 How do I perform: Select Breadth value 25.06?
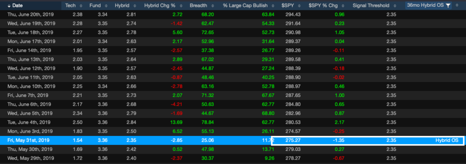point(208,140)
